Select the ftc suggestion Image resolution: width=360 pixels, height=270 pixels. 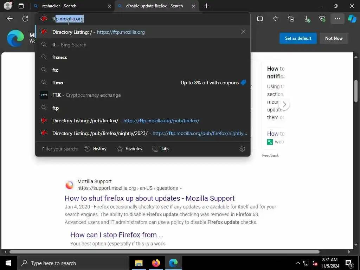coord(143,70)
